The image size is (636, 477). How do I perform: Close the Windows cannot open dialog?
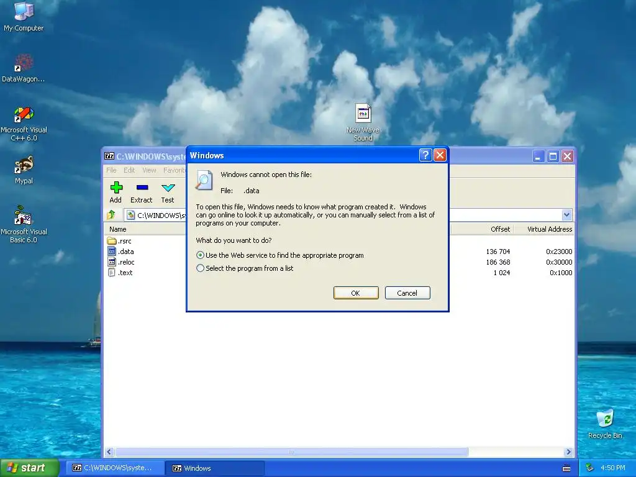(x=440, y=155)
